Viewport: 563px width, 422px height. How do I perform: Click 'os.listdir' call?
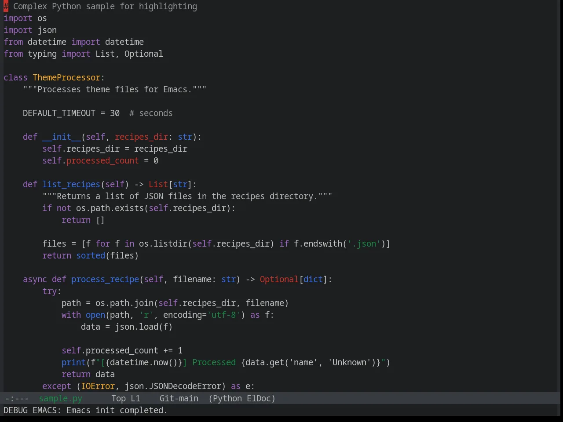click(163, 244)
